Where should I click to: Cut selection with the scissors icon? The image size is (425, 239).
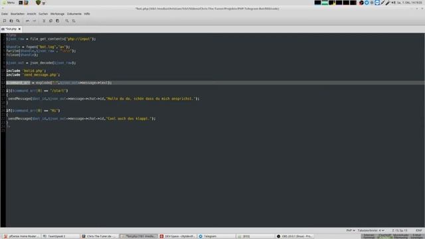tap(44, 21)
